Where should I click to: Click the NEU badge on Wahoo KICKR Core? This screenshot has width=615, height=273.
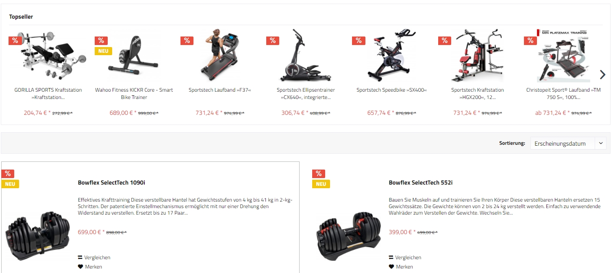pos(103,51)
